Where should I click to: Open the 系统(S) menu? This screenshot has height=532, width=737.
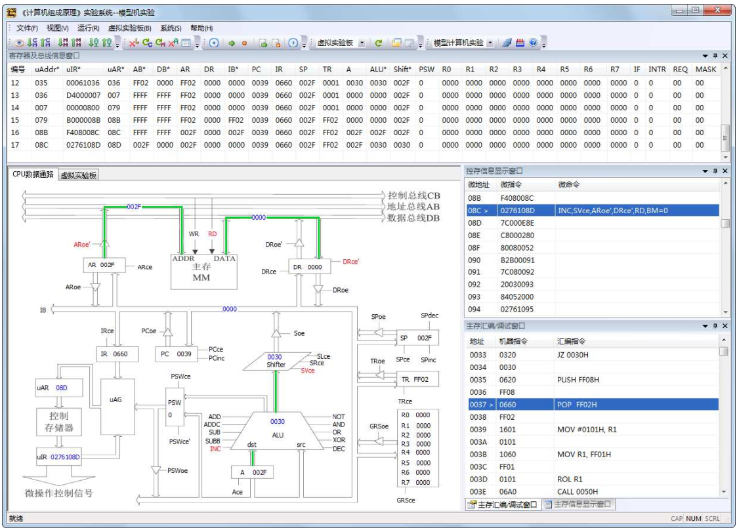[171, 28]
